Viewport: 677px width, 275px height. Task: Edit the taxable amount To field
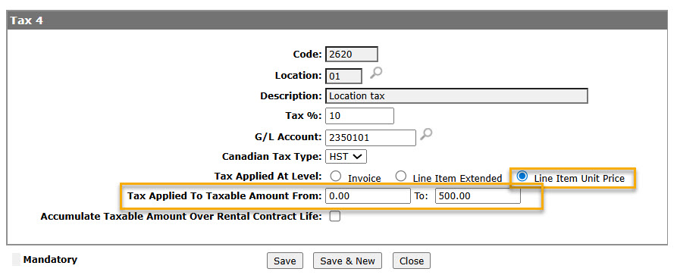click(478, 196)
